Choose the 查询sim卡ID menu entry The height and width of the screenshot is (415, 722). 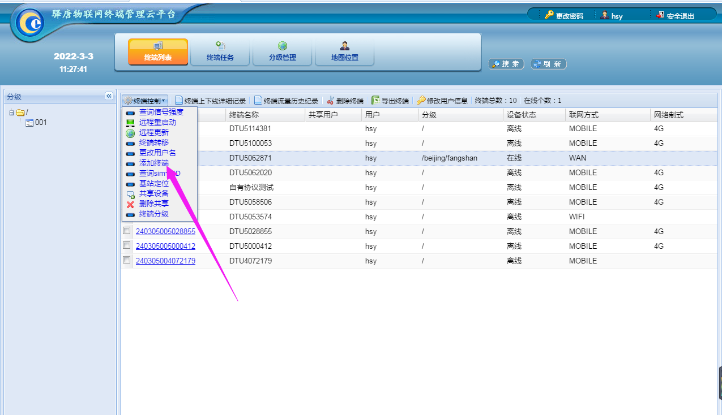tap(160, 173)
